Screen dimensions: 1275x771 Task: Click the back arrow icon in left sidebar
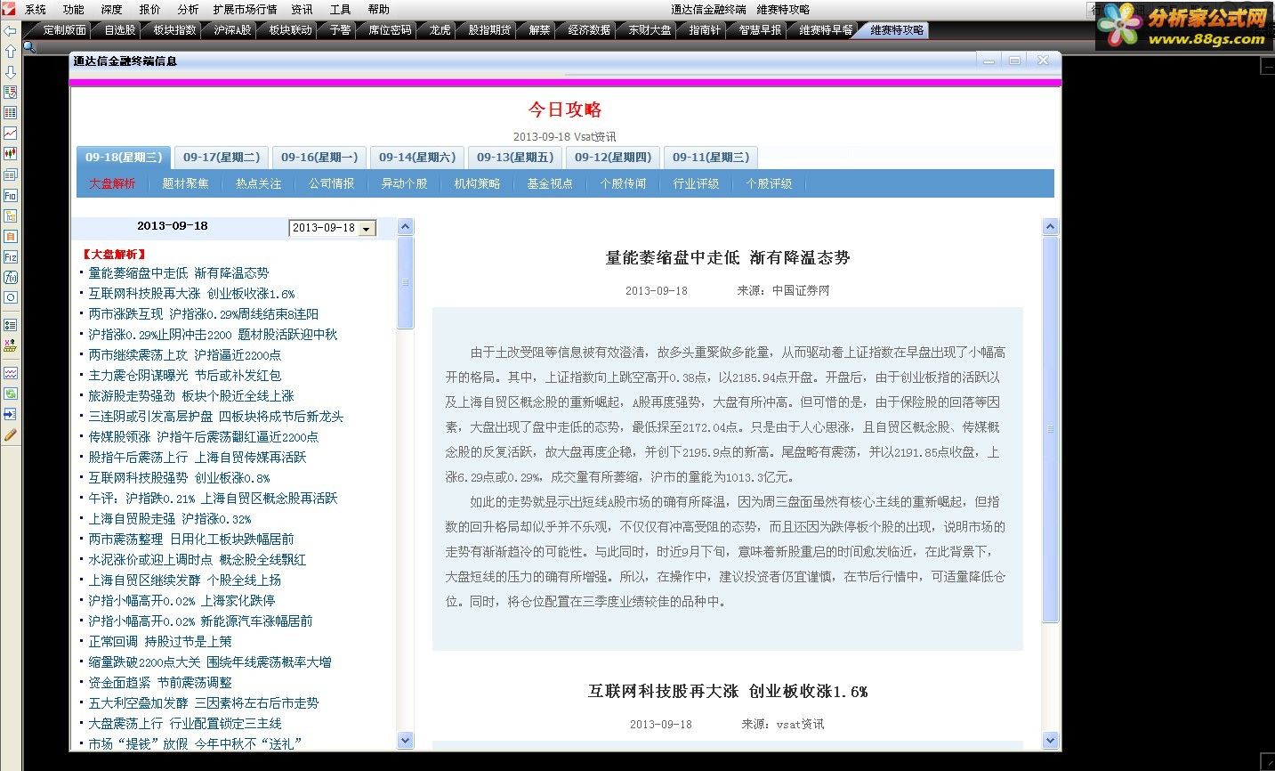point(11,31)
